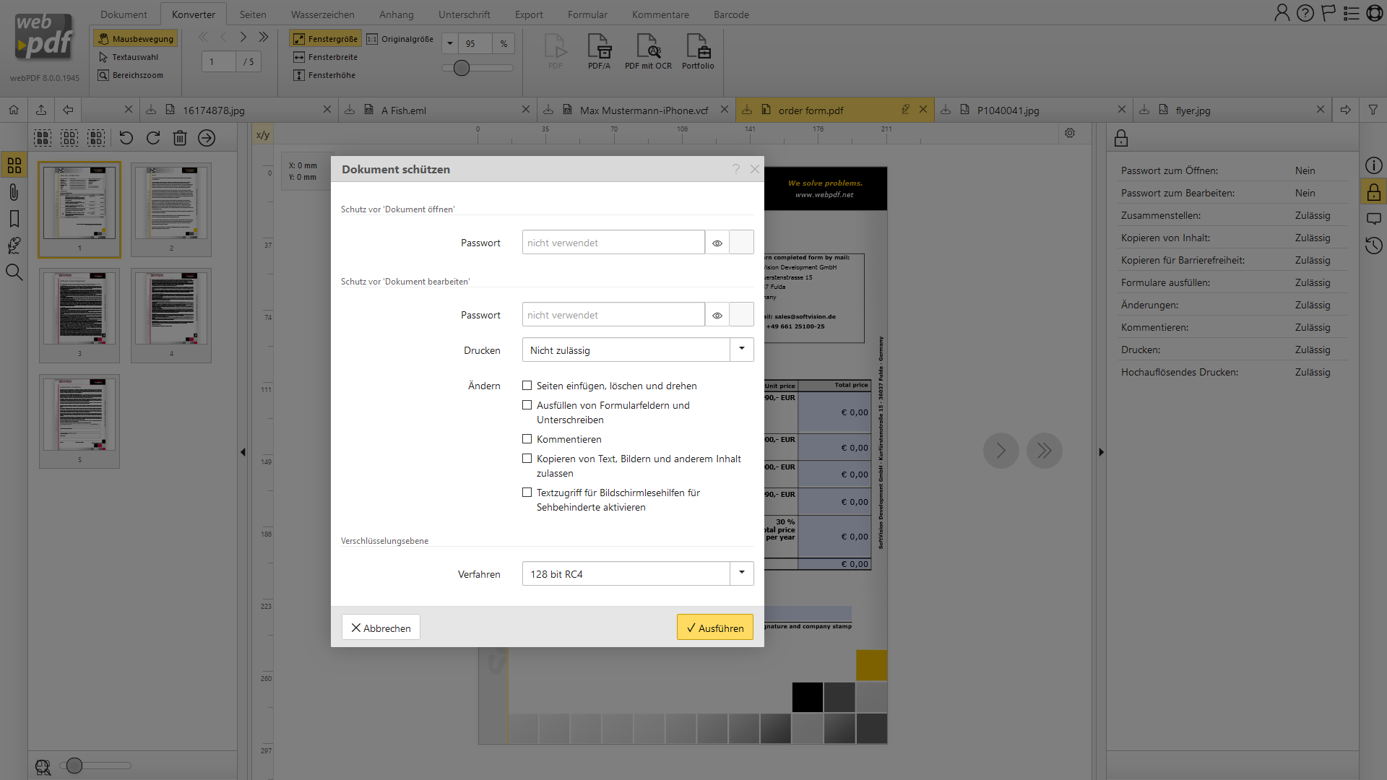Click the delete page trash icon
This screenshot has width=1387, height=780.
coord(180,138)
